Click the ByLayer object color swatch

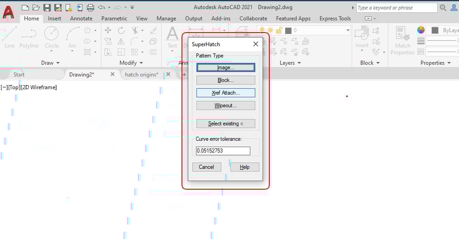tap(435, 30)
